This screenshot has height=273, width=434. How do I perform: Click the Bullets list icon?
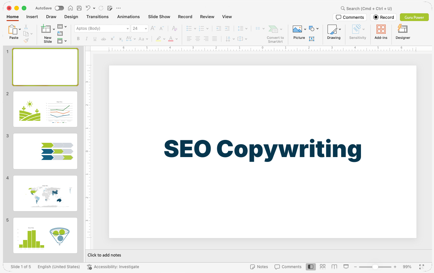189,28
